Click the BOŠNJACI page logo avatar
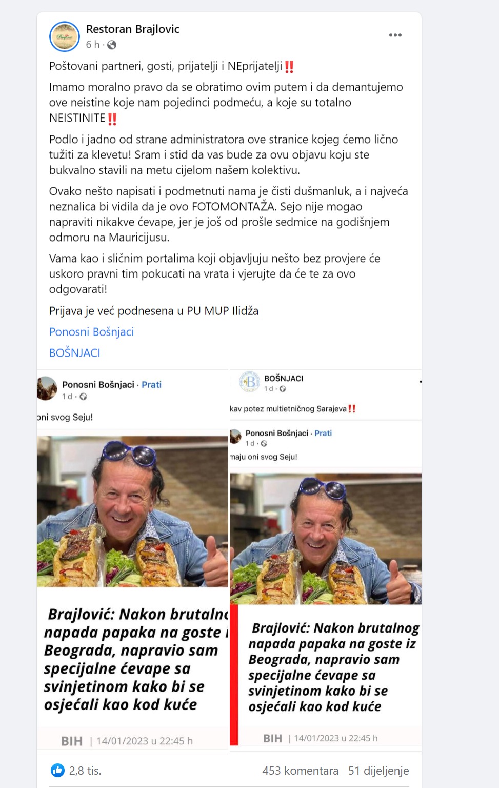Screen dimensions: 499x788 [x=250, y=382]
